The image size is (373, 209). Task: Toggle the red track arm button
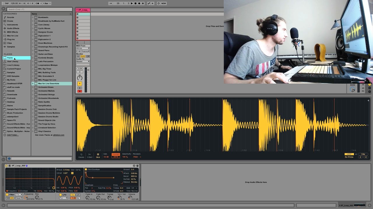[x=80, y=91]
